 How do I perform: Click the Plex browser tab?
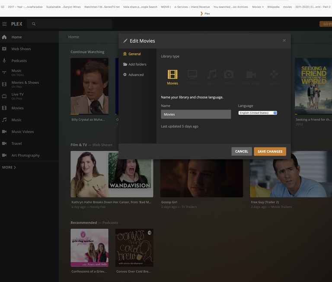pos(205,13)
